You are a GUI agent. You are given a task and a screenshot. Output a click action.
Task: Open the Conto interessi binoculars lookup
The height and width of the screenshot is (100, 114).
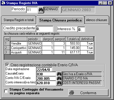point(59,83)
